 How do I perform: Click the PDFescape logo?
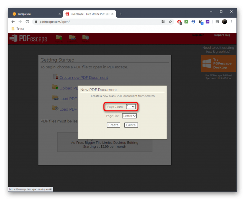28,38
